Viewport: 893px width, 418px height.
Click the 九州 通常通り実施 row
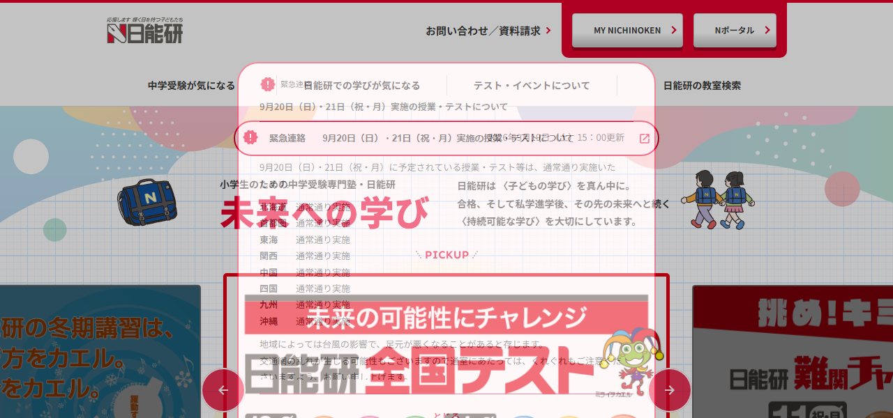coord(305,304)
